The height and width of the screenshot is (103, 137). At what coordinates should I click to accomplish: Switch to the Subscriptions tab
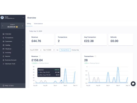tap(38, 24)
